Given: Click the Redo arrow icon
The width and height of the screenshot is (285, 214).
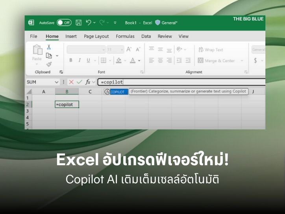Looking at the screenshot, I should coord(102,22).
